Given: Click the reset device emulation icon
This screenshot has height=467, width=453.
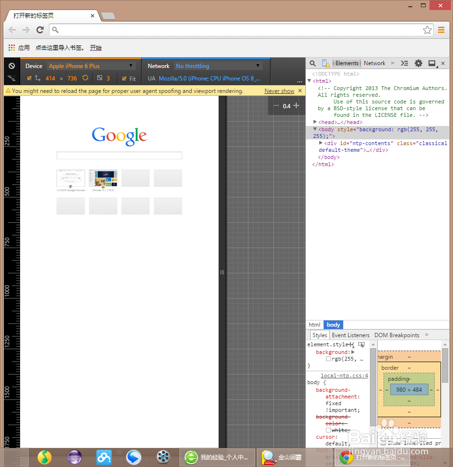Looking at the screenshot, I should [x=12, y=66].
